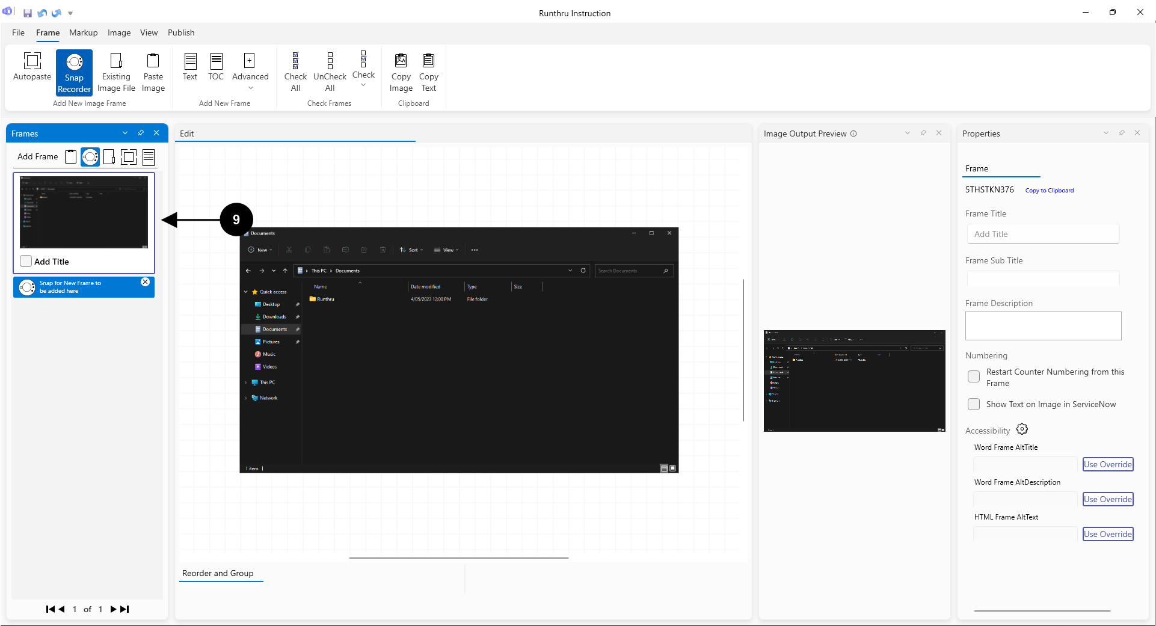Open Frames panel options chevron
This screenshot has width=1156, height=626.
(125, 133)
